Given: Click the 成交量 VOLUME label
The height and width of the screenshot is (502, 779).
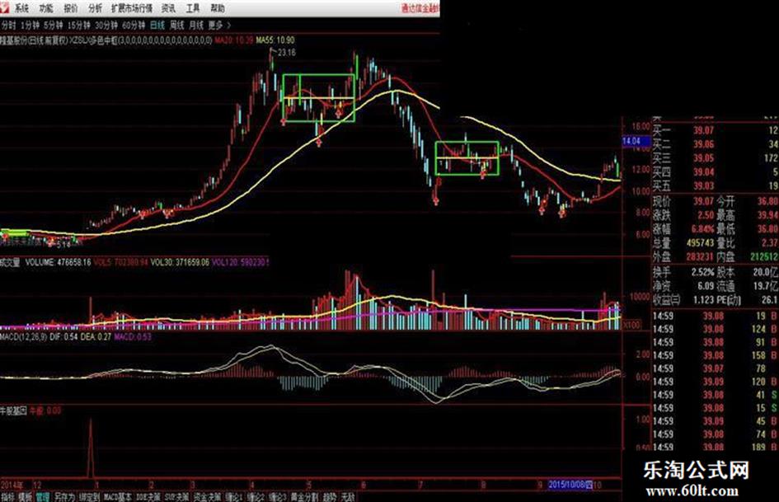Looking at the screenshot, I should click(x=45, y=262).
